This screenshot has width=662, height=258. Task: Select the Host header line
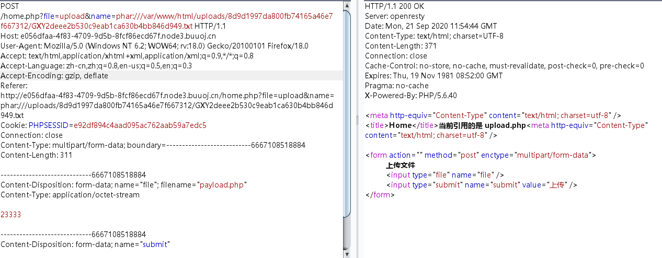108,36
